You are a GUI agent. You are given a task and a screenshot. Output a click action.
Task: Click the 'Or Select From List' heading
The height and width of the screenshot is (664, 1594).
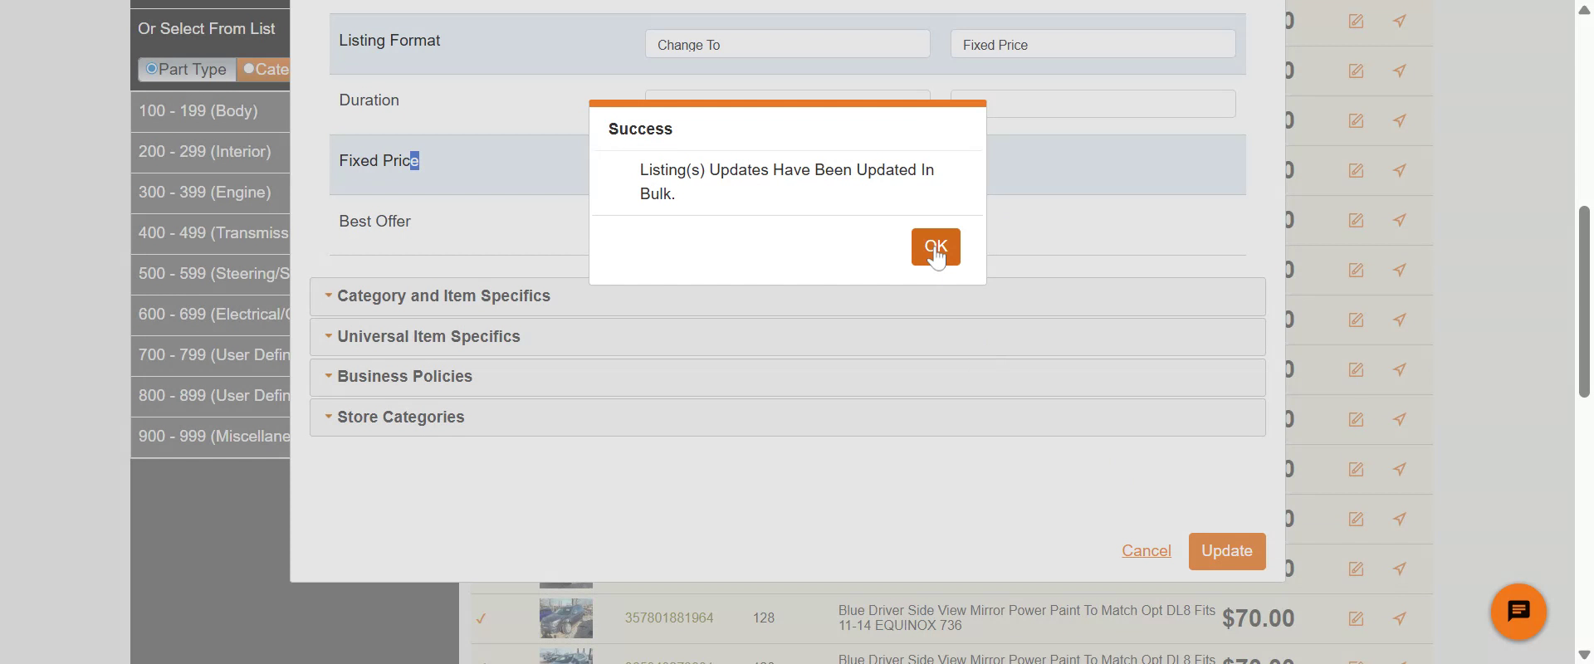click(x=207, y=29)
